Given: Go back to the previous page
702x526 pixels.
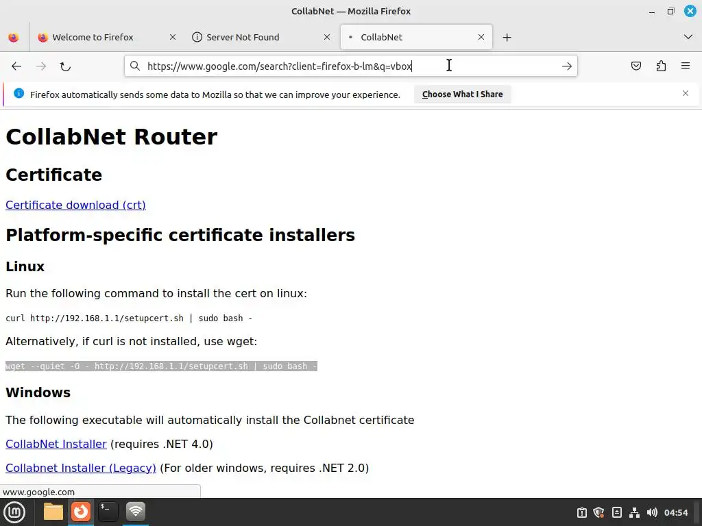Looking at the screenshot, I should [16, 66].
